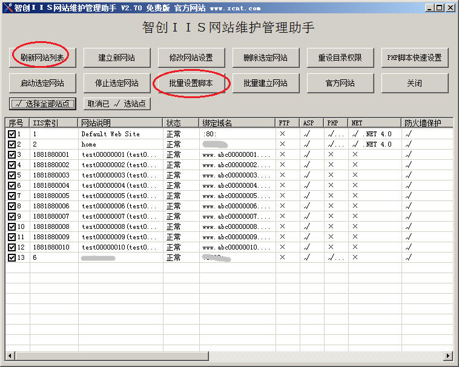This screenshot has width=459, height=367.
Task: Toggle checkbox for site 1881880004
Action: tap(12, 185)
